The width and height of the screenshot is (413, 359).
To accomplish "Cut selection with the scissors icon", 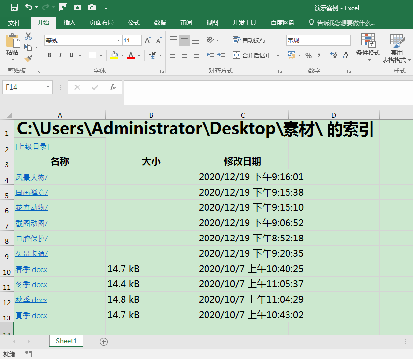I will (28, 36).
